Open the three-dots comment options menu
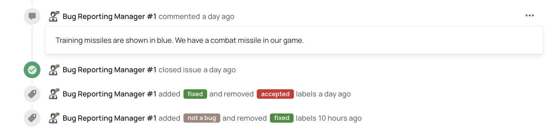This screenshot has width=553, height=138. tap(529, 16)
